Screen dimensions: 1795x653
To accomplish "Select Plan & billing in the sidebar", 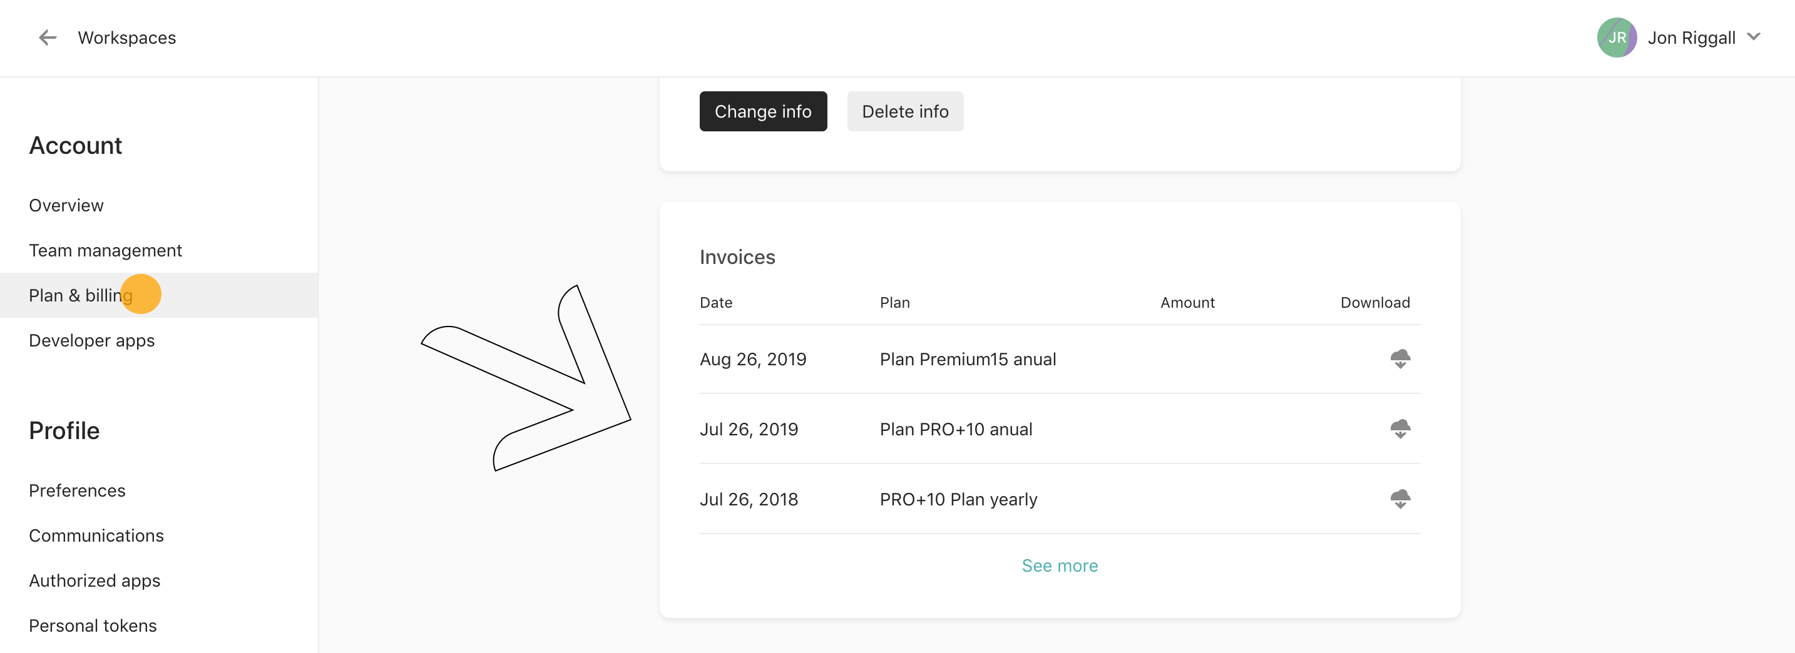I will click(80, 295).
